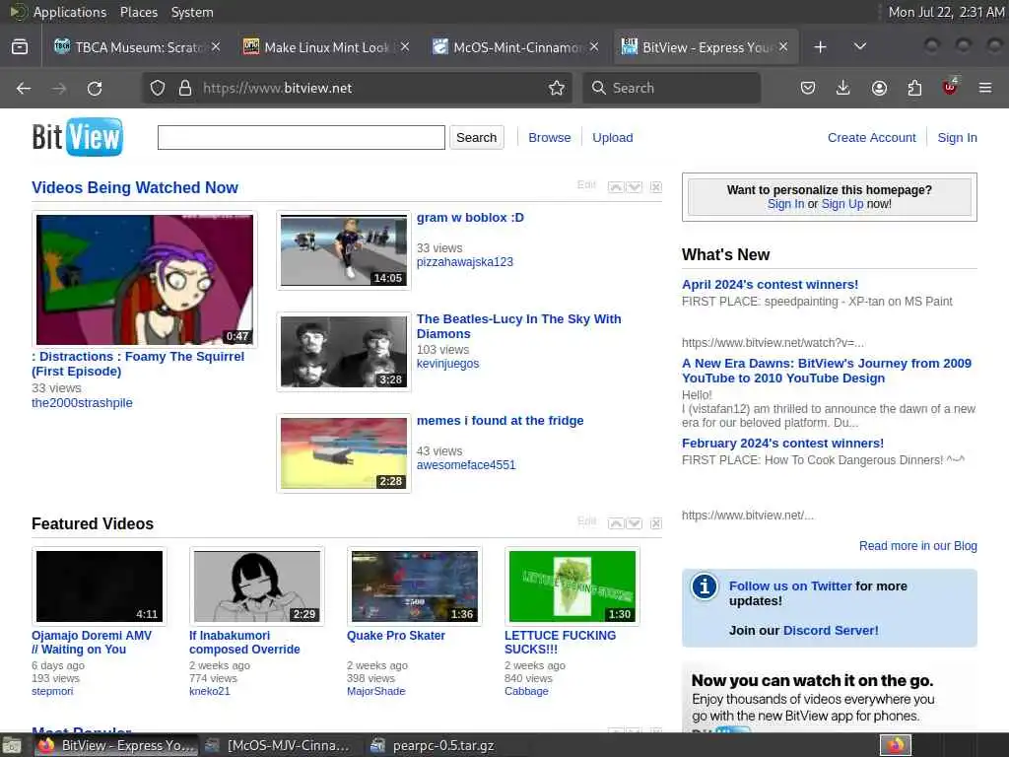Open the Firefox View icon in tab bar

tap(20, 47)
